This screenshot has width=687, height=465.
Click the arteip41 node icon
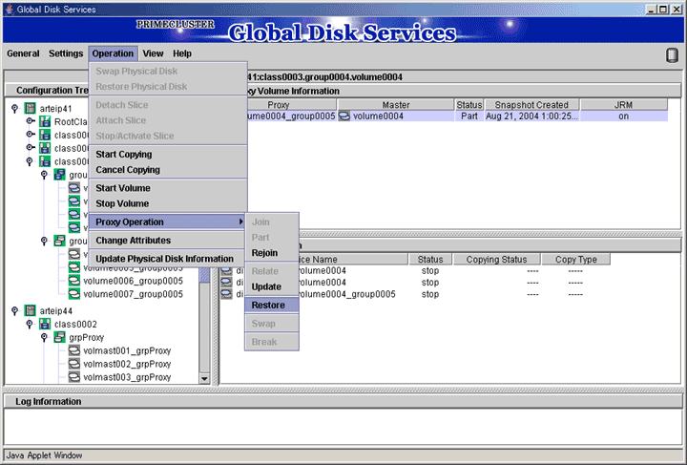pyautogui.click(x=31, y=108)
